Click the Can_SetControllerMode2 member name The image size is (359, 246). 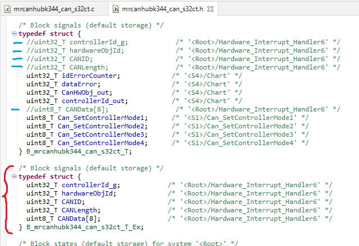(101, 126)
